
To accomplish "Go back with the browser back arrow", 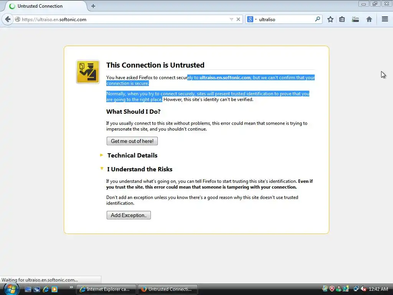I will pos(8,19).
